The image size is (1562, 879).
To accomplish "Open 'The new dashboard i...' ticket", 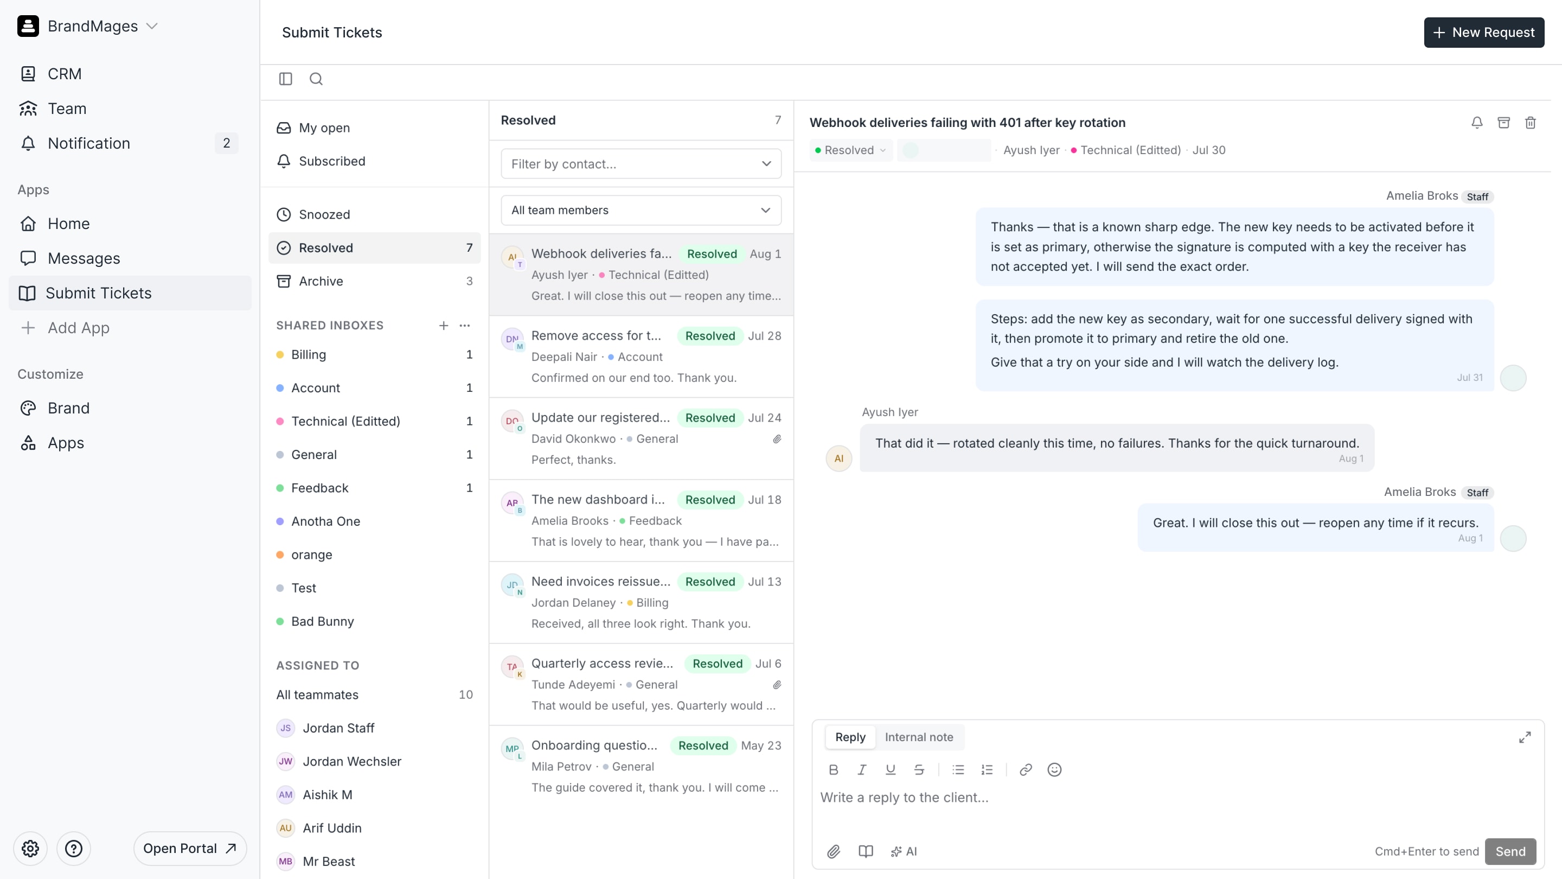I will pyautogui.click(x=642, y=520).
